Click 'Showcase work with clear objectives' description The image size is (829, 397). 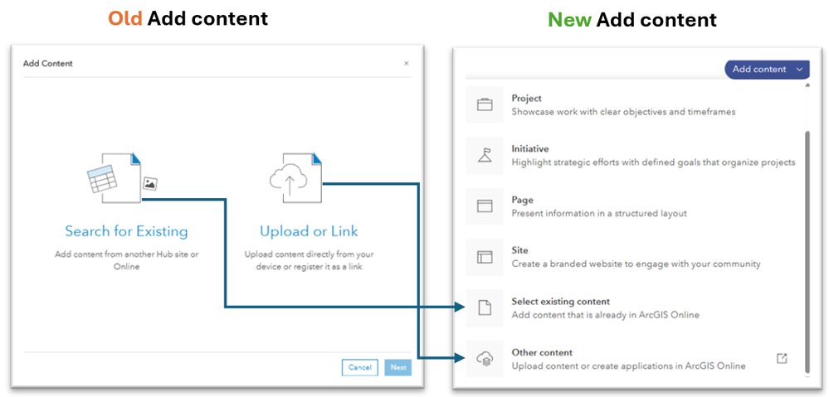coord(623,112)
